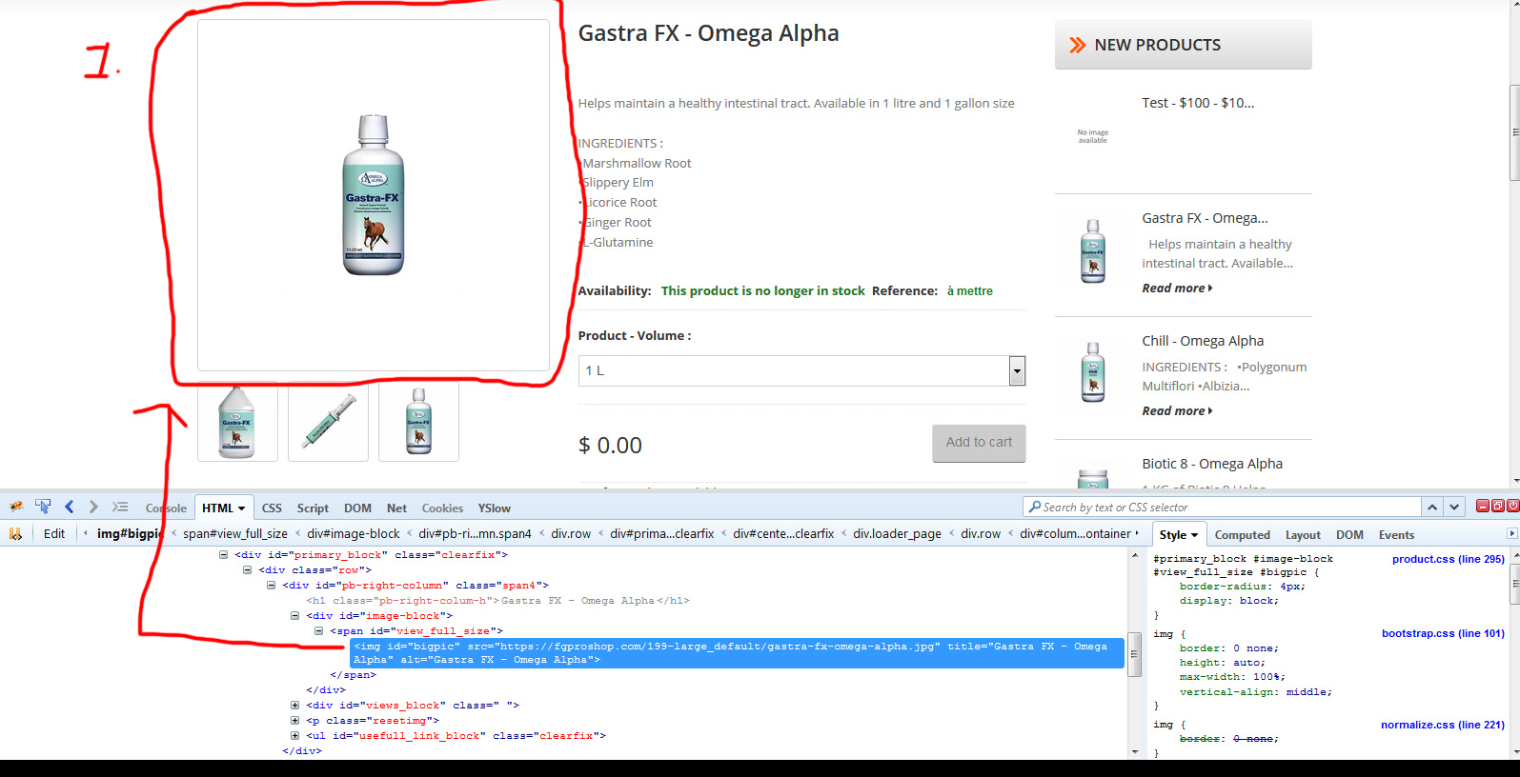The width and height of the screenshot is (1520, 777).
Task: Click the orange arrows beside NEW PRODUCTS
Action: 1078,45
